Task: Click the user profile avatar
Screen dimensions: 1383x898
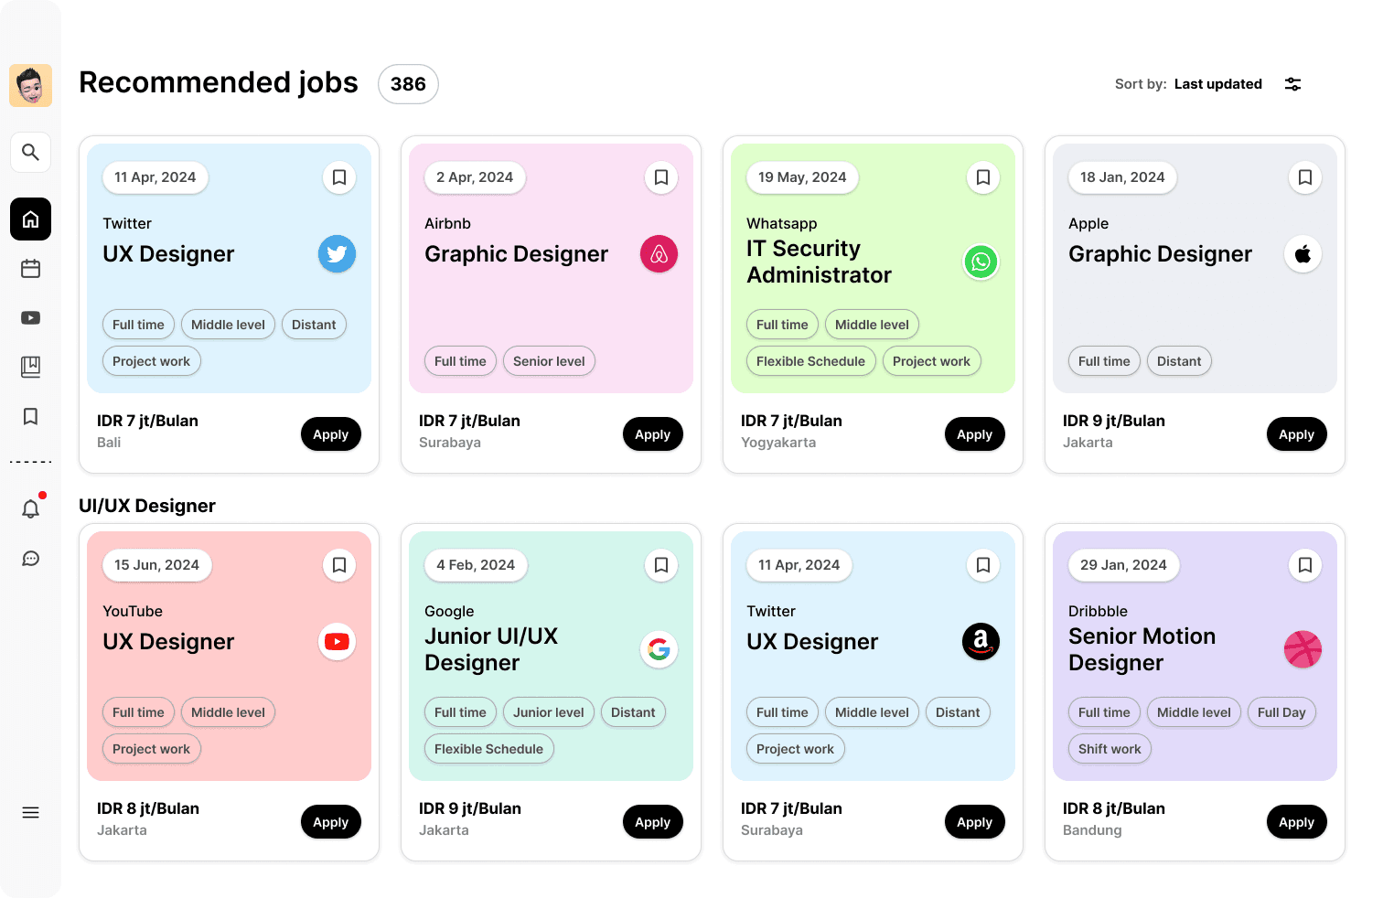Action: [30, 86]
